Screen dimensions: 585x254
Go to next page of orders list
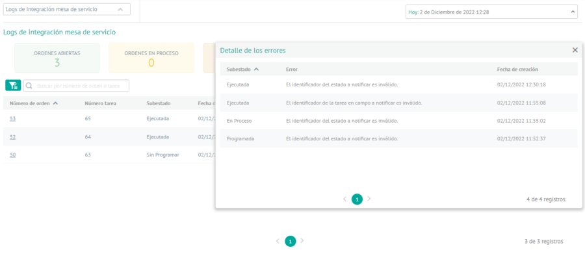302,241
